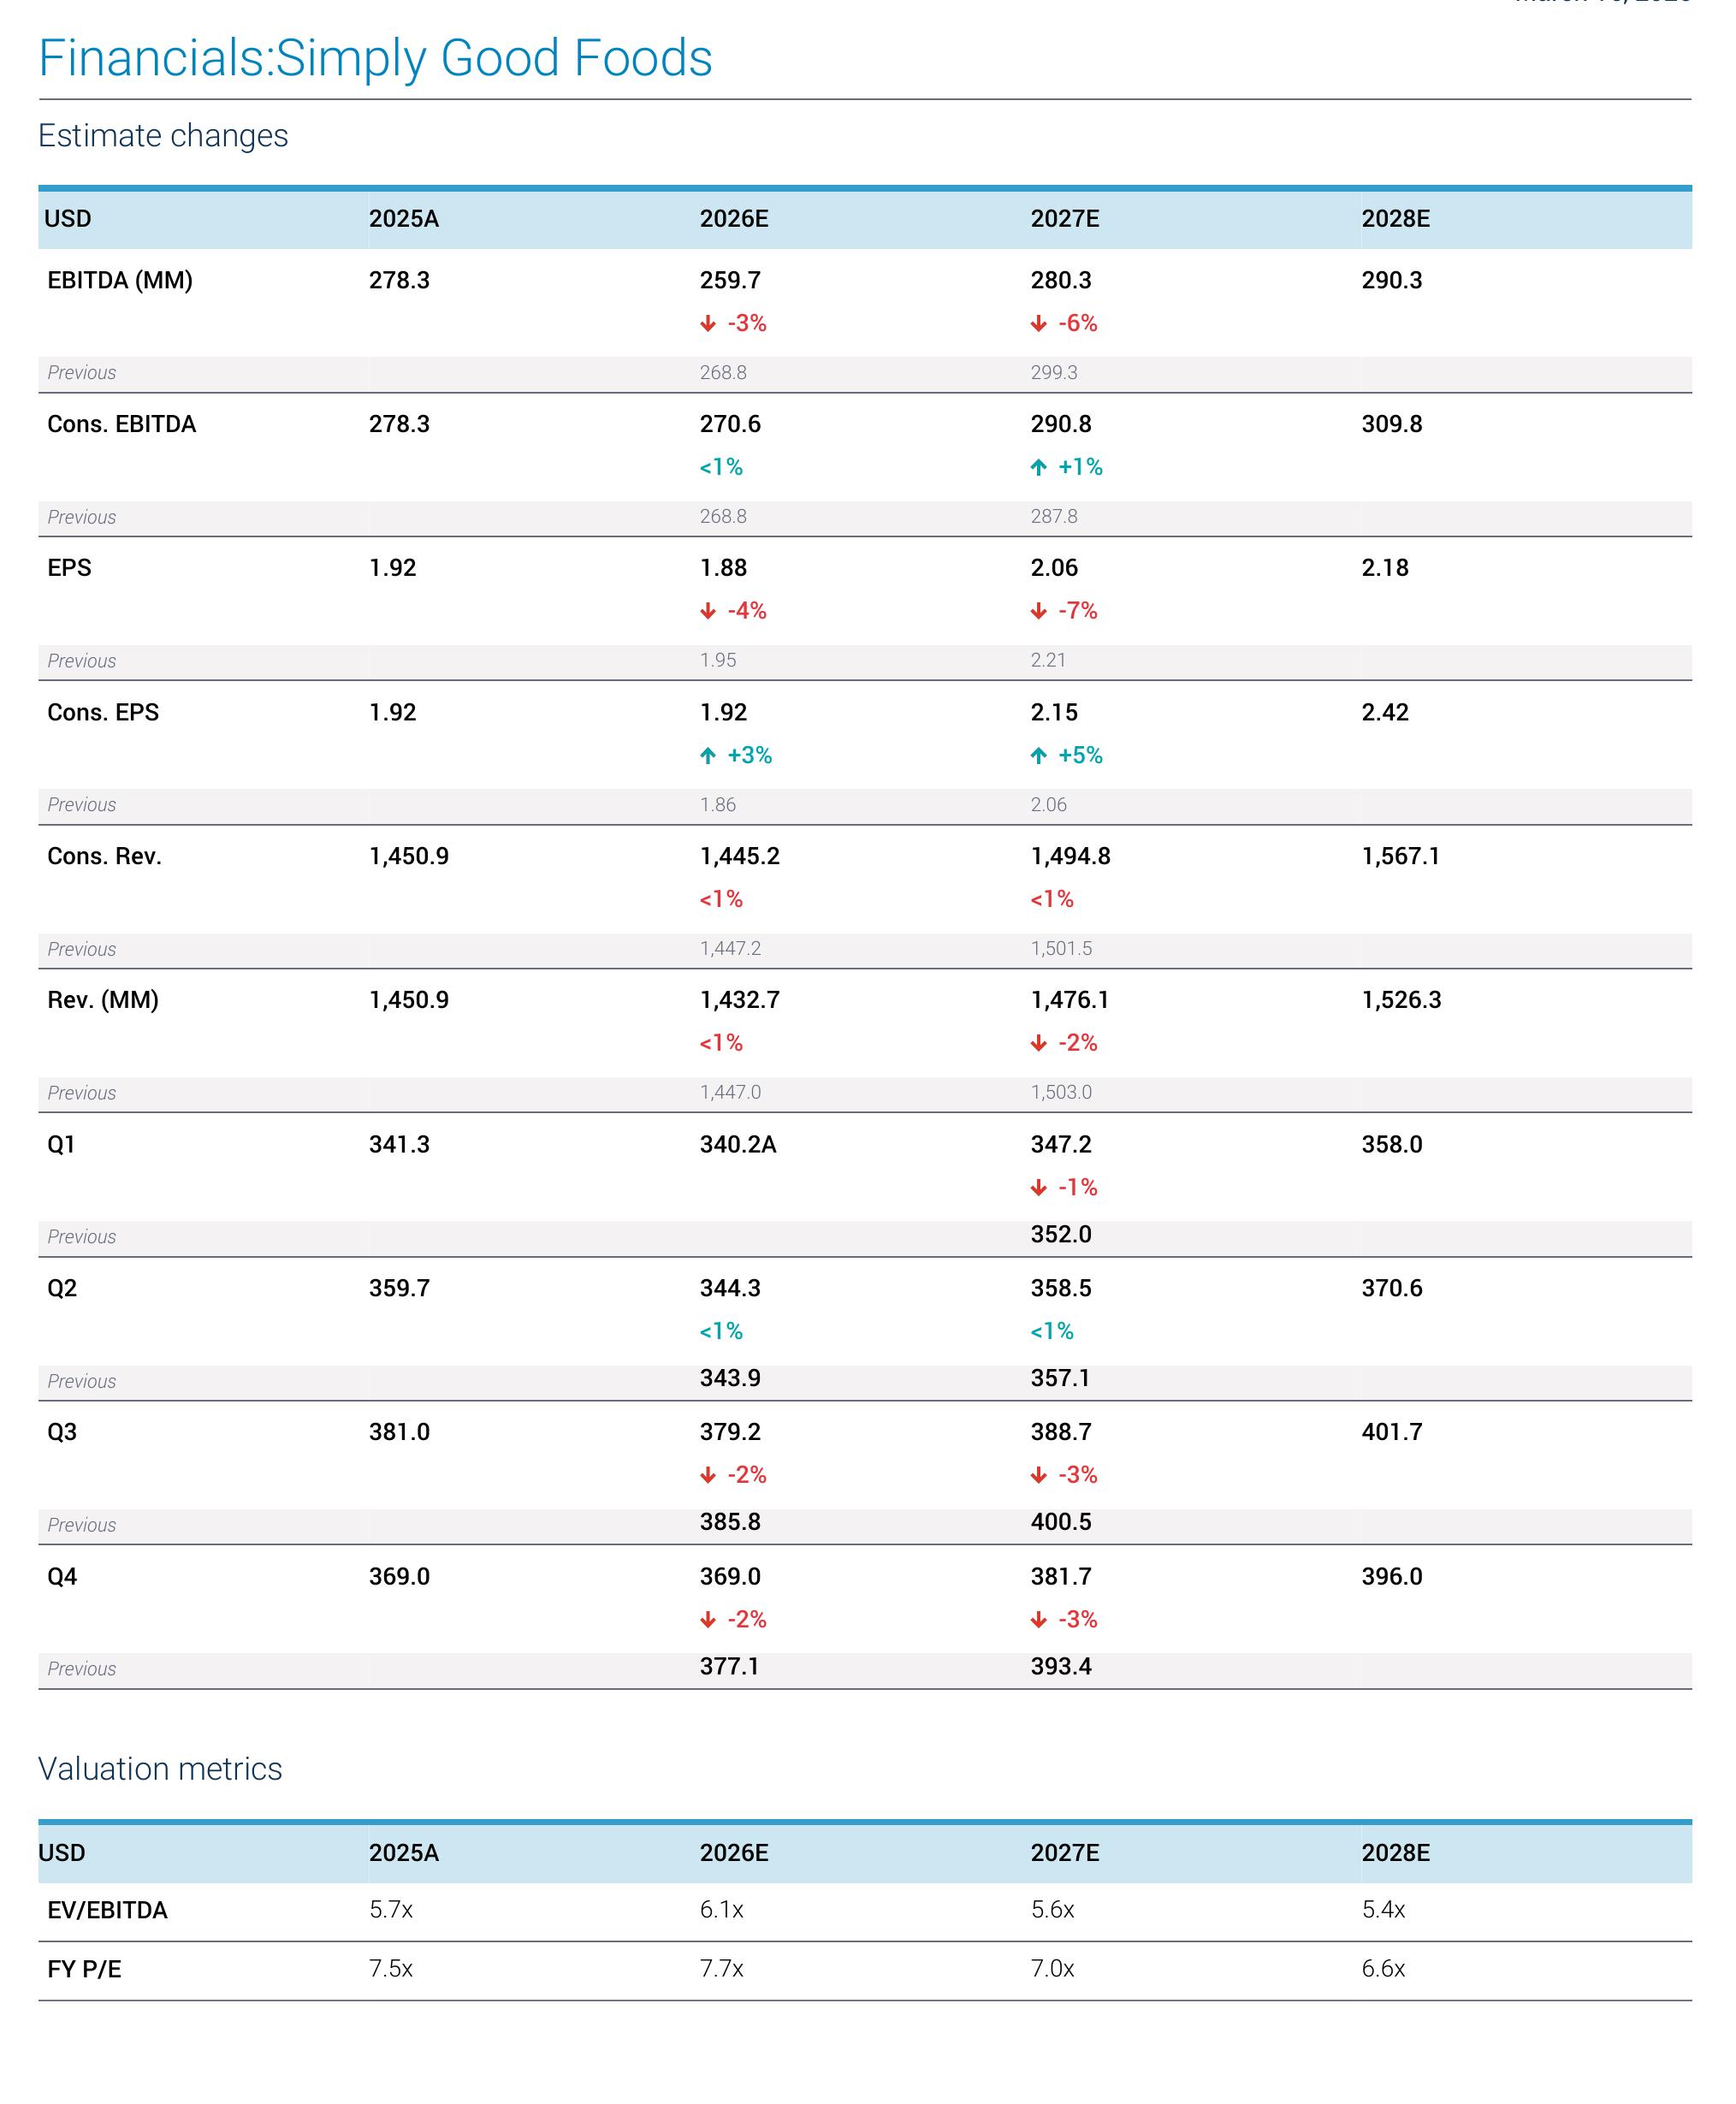Click the Financials:Simply Good Foods title

pos(375,58)
